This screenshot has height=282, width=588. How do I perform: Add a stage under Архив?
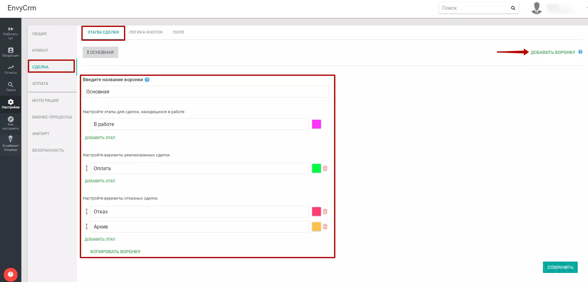100,239
